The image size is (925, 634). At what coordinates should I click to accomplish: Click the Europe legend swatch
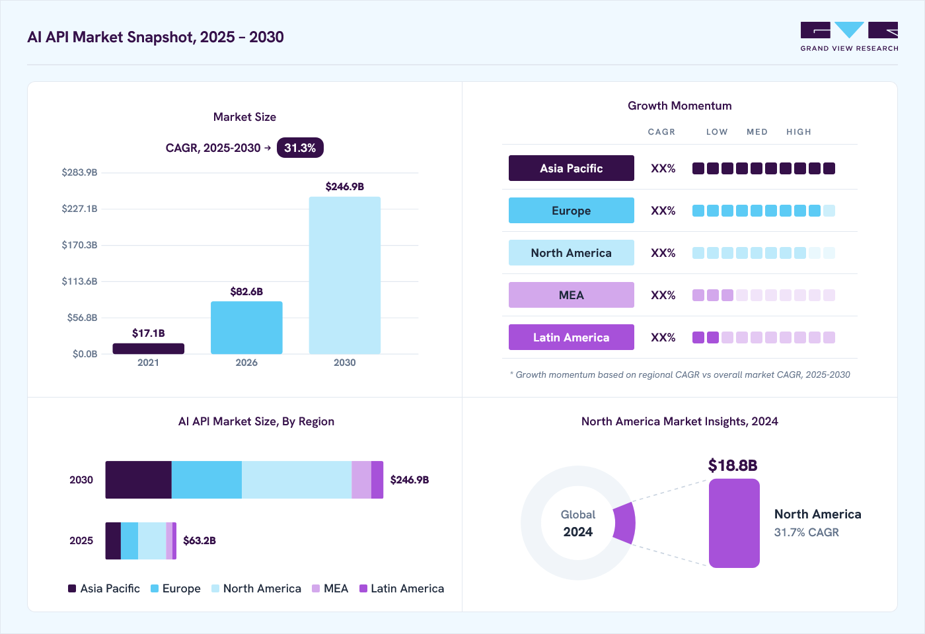coord(155,588)
